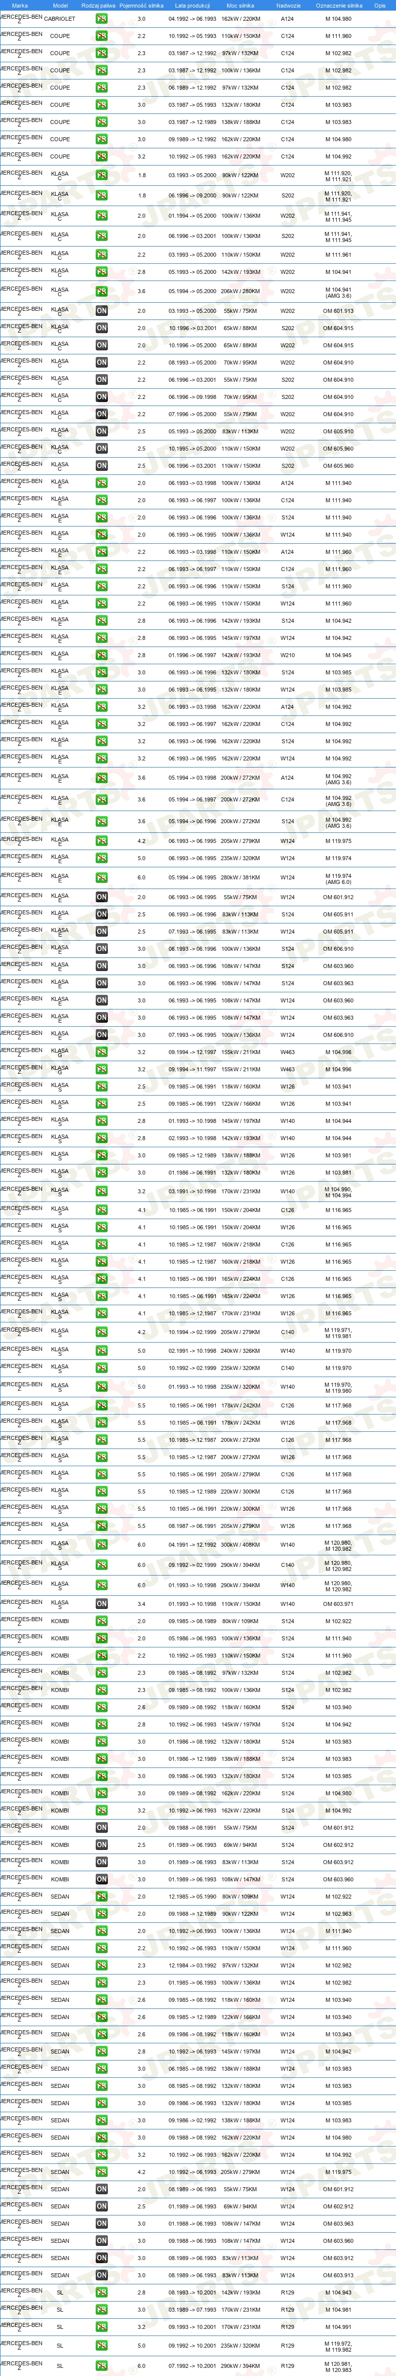Viewport: 396px width, 2376px height.
Task: Click petrol icon in KOMBI 2.2 row
Action: (x=102, y=1655)
